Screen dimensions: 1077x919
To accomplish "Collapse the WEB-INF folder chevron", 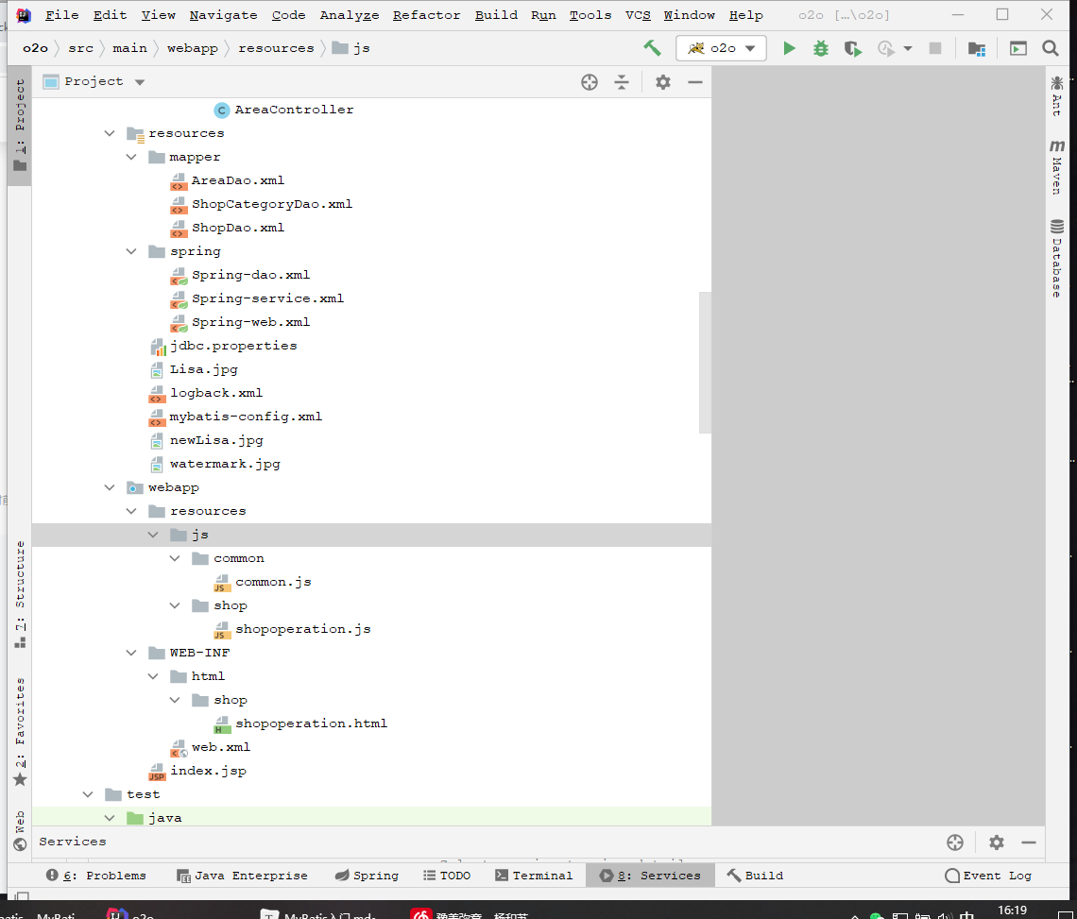I will 131,653.
